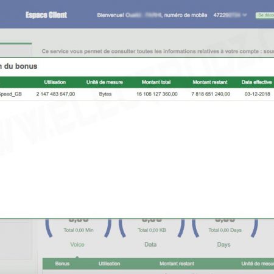Select the mobile number starting with 4722

tap(227, 15)
